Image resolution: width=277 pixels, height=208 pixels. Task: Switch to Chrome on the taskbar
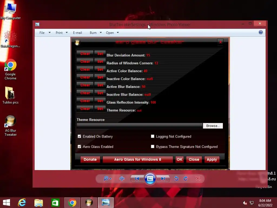72,203
